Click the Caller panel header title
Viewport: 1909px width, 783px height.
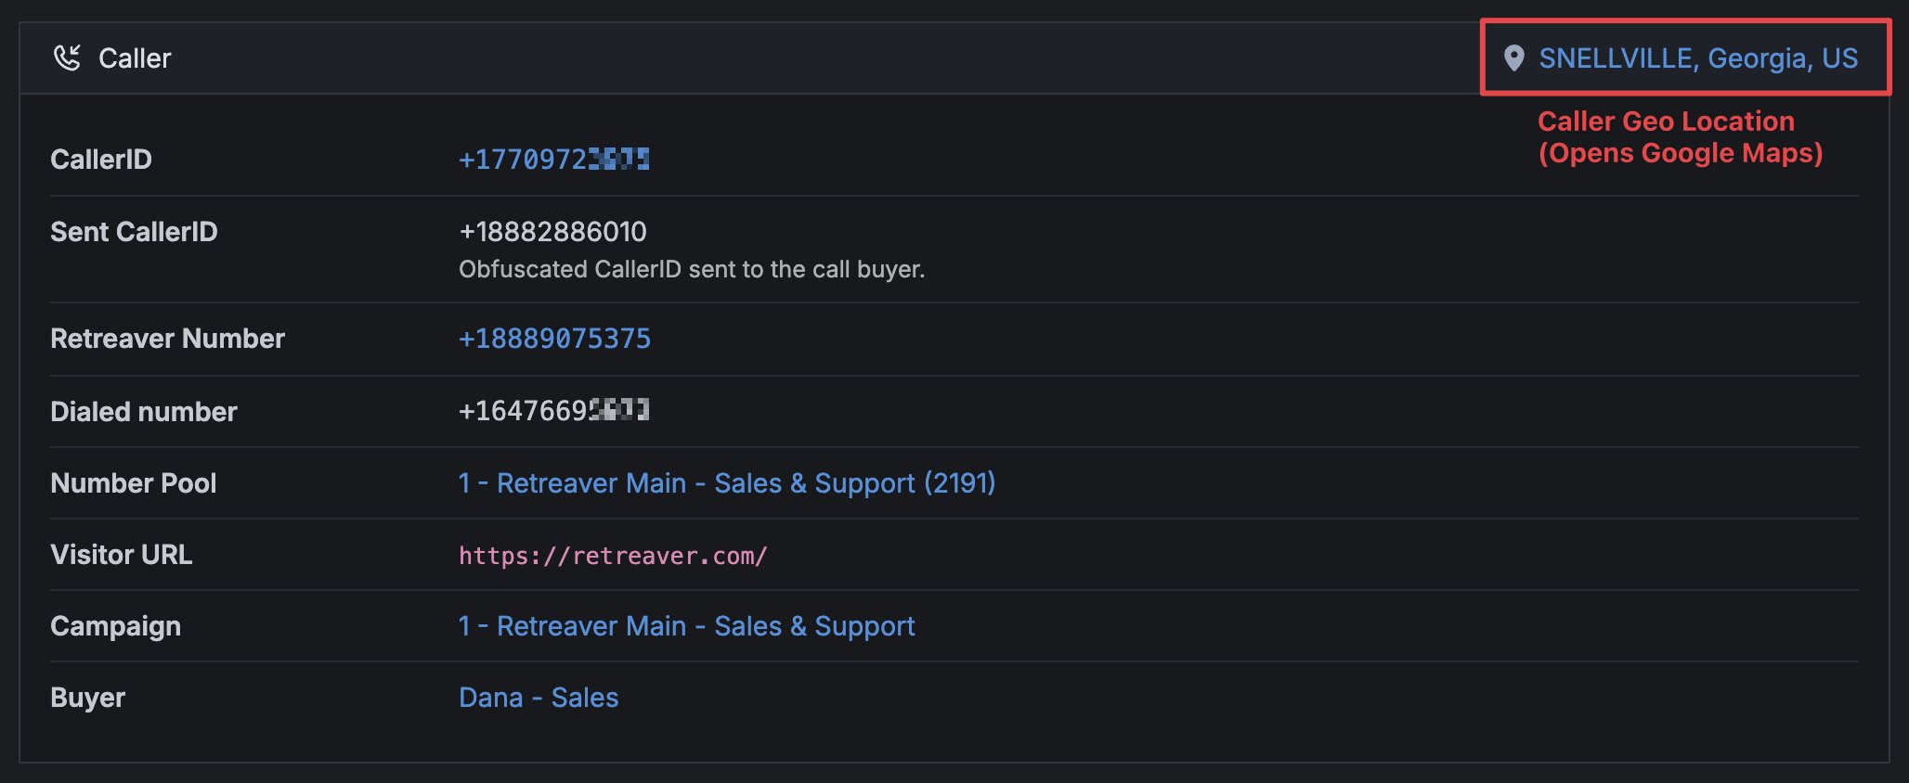pyautogui.click(x=135, y=58)
